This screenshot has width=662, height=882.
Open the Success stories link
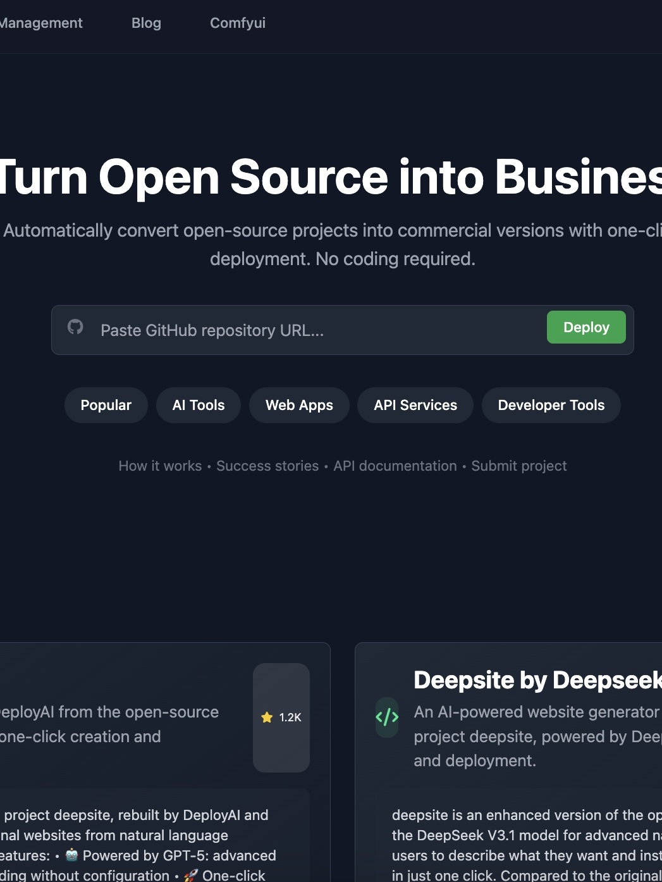tap(267, 466)
